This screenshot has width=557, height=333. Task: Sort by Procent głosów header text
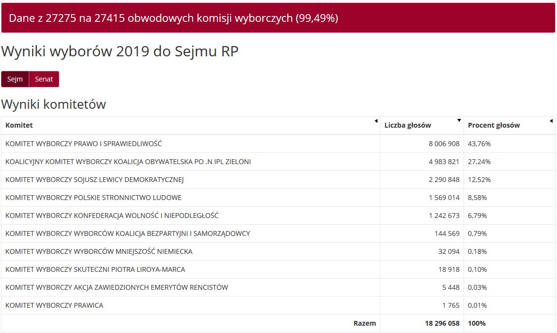point(493,125)
